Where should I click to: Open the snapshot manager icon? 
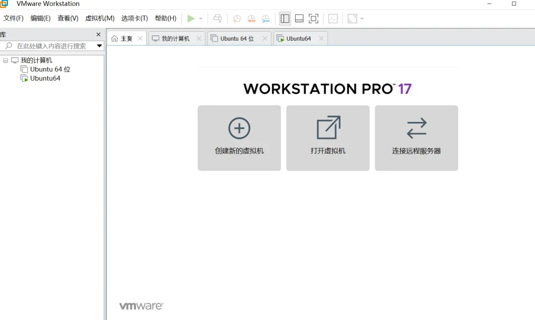point(266,19)
